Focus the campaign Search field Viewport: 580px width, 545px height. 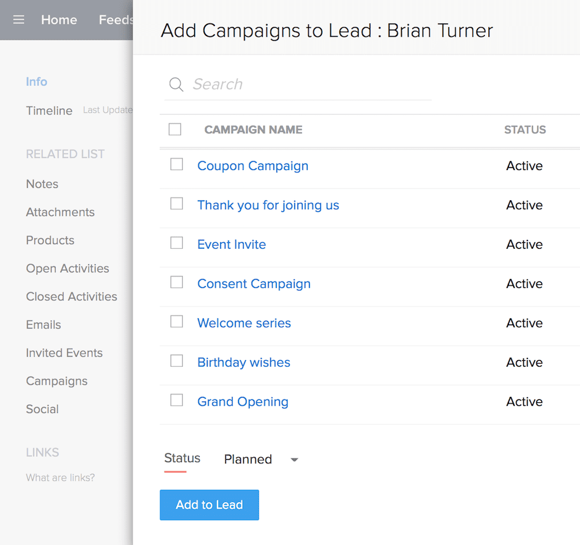pyautogui.click(x=308, y=84)
